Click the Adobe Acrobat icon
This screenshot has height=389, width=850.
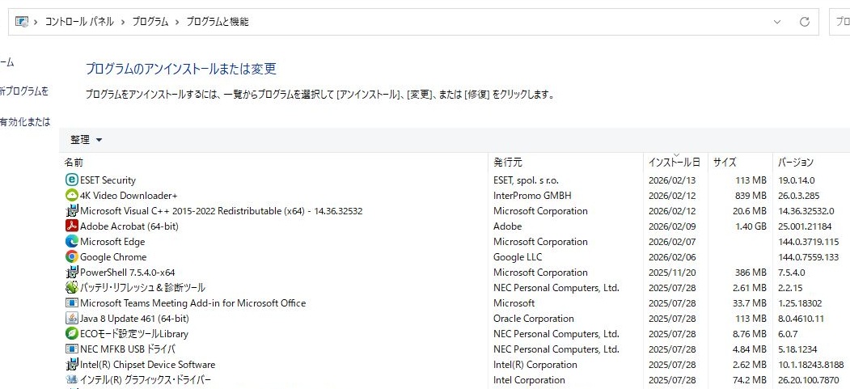[x=71, y=226]
